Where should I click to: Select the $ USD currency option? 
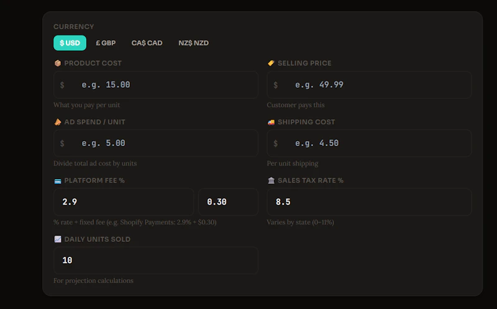tap(70, 43)
